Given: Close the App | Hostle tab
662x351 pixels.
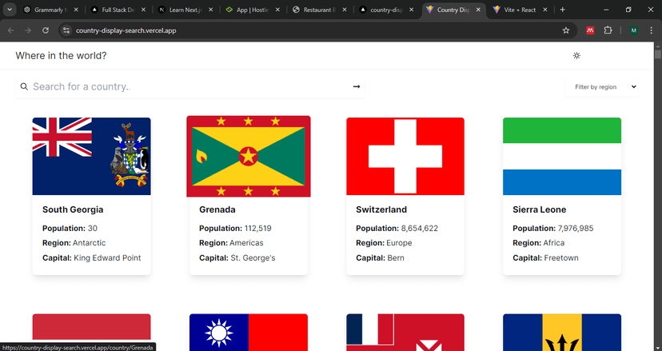Looking at the screenshot, I should pyautogui.click(x=277, y=10).
